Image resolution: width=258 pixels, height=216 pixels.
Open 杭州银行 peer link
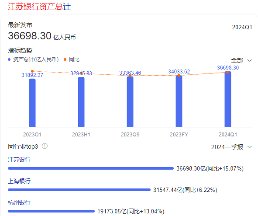point(19,202)
